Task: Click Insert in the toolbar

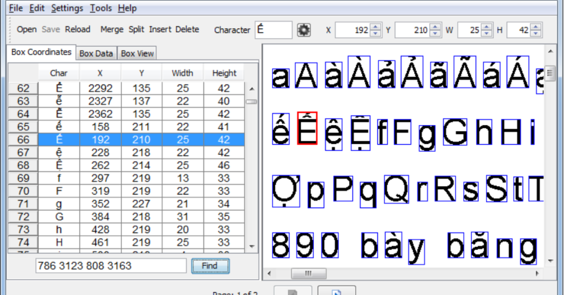Action: [x=160, y=30]
